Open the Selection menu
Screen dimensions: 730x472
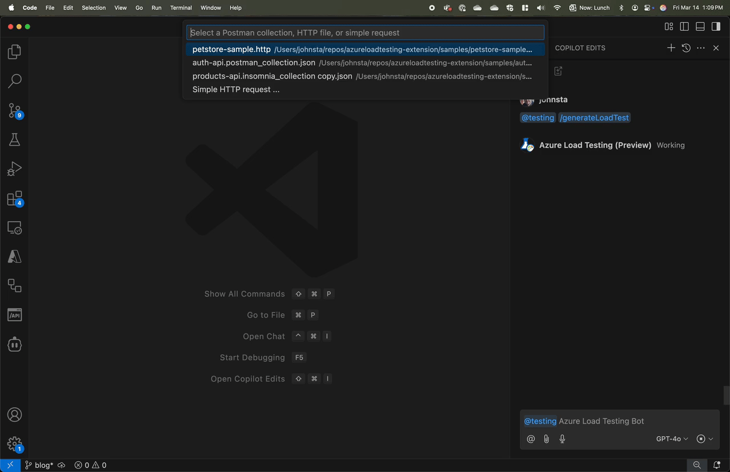pyautogui.click(x=94, y=8)
